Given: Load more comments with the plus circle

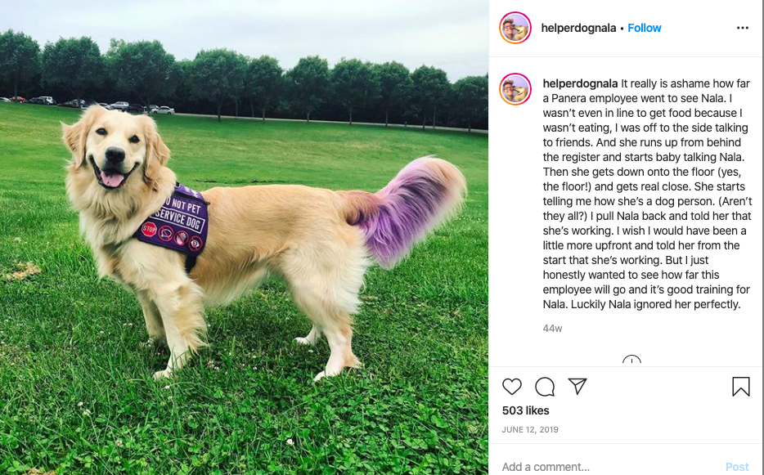Looking at the screenshot, I should click(x=631, y=361).
